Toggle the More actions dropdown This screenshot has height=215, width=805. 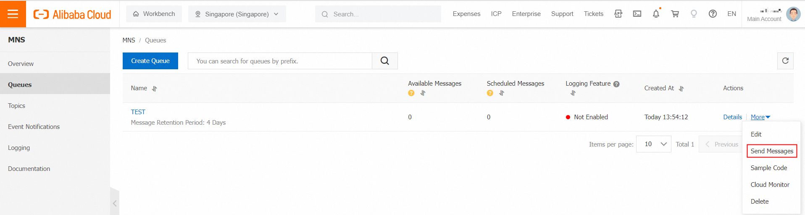[760, 117]
